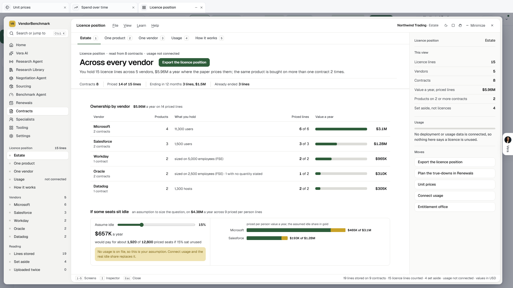Select the Estate tab
The height and width of the screenshot is (288, 513).
(x=89, y=38)
